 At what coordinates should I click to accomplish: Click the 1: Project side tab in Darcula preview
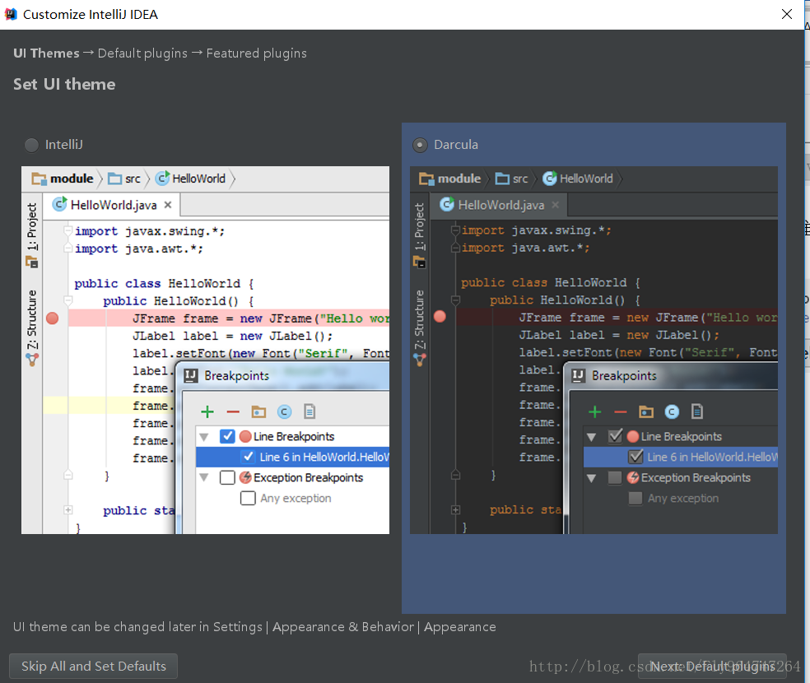click(x=420, y=234)
